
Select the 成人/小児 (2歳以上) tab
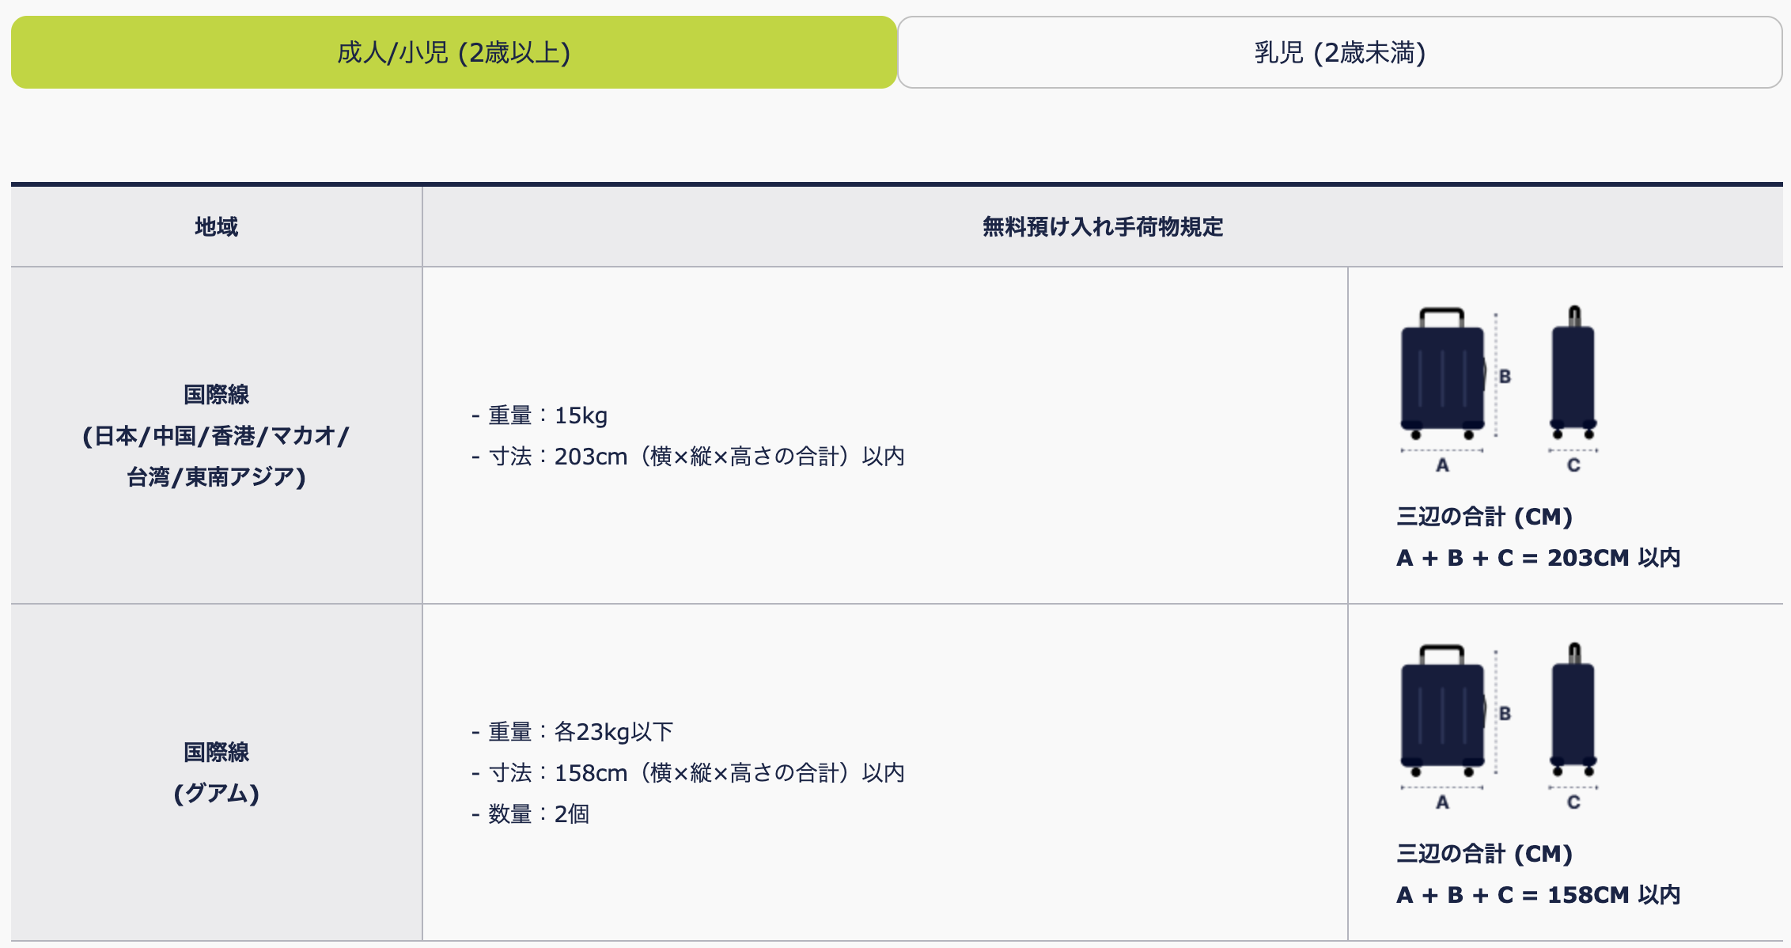(x=453, y=52)
